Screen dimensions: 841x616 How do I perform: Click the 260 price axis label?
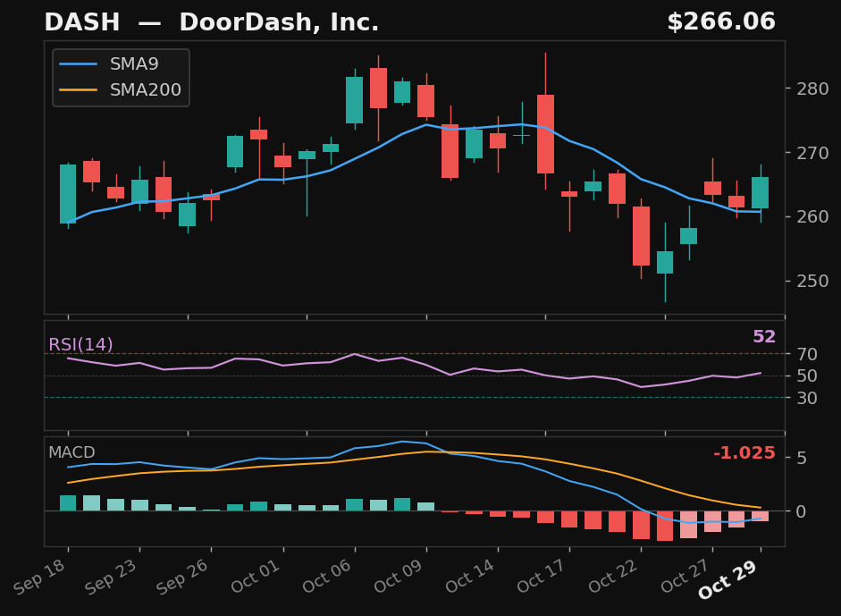click(812, 216)
